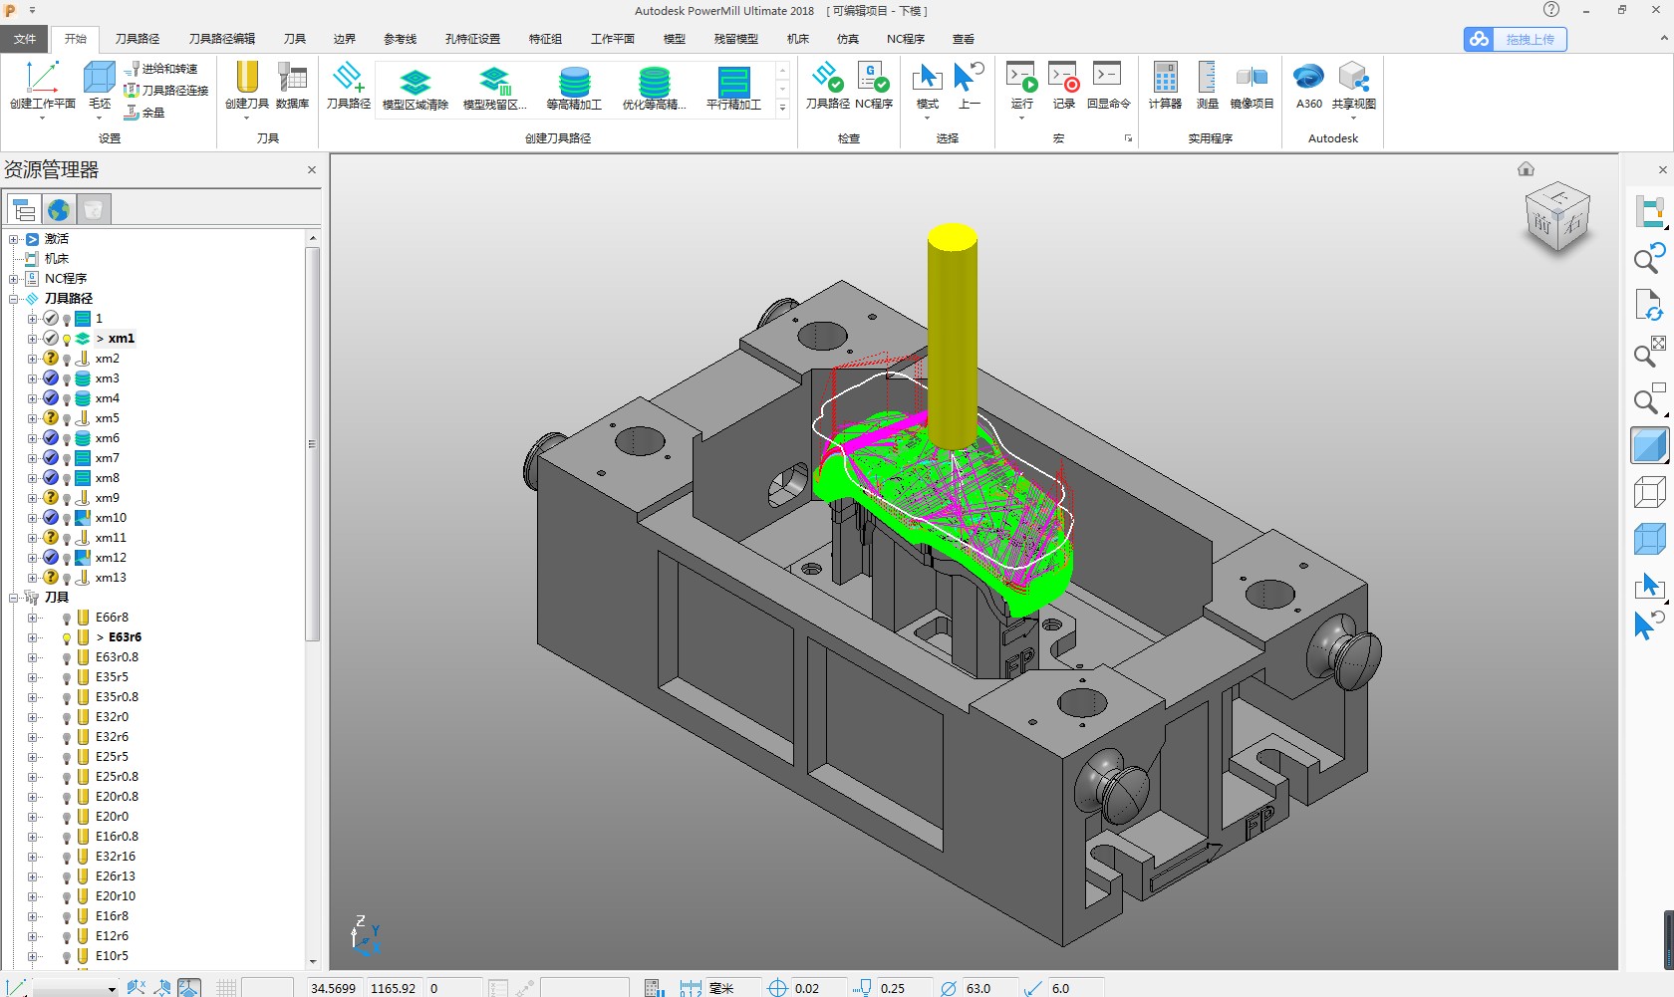Screen dimensions: 1674x997
Task: Switch to wireframe view in right toolbar
Action: click(1649, 491)
